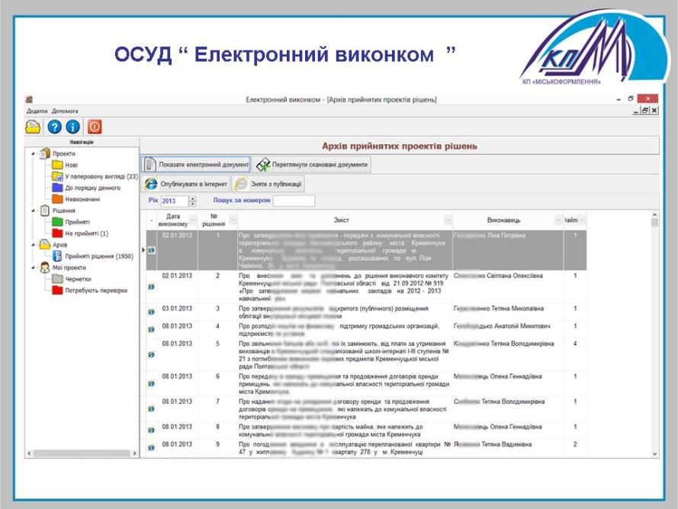The image size is (678, 509).
Task: Collapse the 'Проекти' tree node
Action: tap(33, 153)
